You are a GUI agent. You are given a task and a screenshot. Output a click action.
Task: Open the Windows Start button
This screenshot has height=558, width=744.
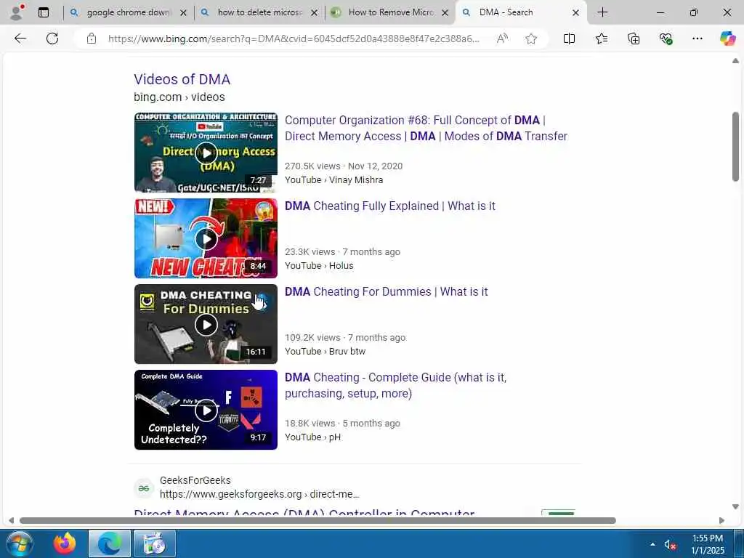[x=19, y=543]
